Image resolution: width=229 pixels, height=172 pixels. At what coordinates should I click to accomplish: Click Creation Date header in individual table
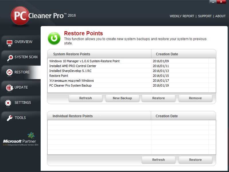click(x=183, y=116)
